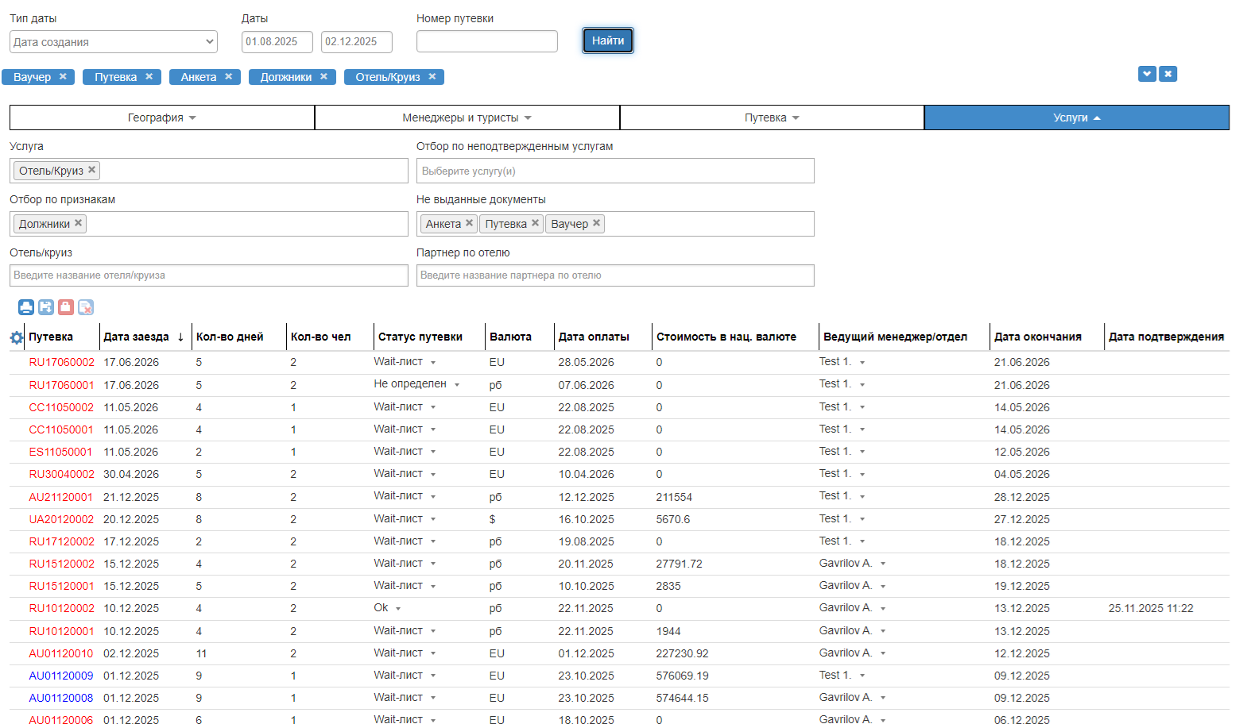The image size is (1243, 724).
Task: Open manager dropdown in RU10120002 row
Action: coord(883,609)
